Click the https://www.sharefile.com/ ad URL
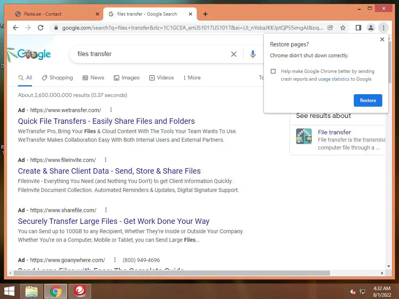399x299 pixels. [x=63, y=210]
